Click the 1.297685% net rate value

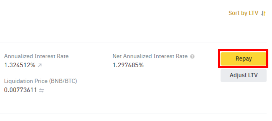point(128,65)
